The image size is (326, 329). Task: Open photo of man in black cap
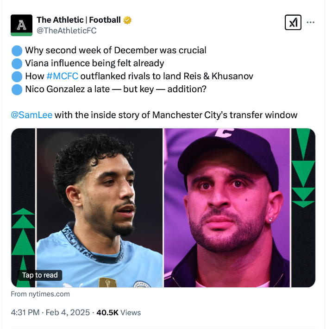tap(227, 204)
